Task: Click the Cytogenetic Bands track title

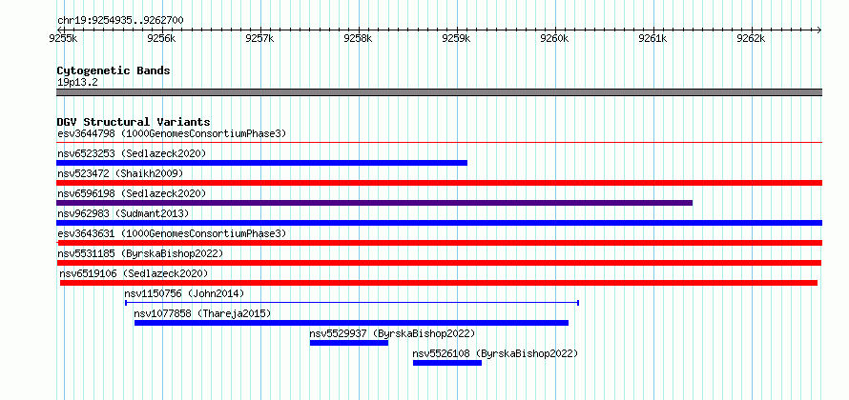Action: click(x=114, y=70)
